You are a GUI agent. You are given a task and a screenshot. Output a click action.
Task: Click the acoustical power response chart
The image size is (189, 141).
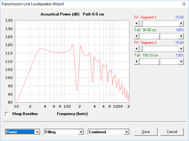point(72,61)
